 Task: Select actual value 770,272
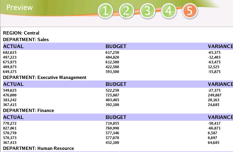[x=10, y=123]
